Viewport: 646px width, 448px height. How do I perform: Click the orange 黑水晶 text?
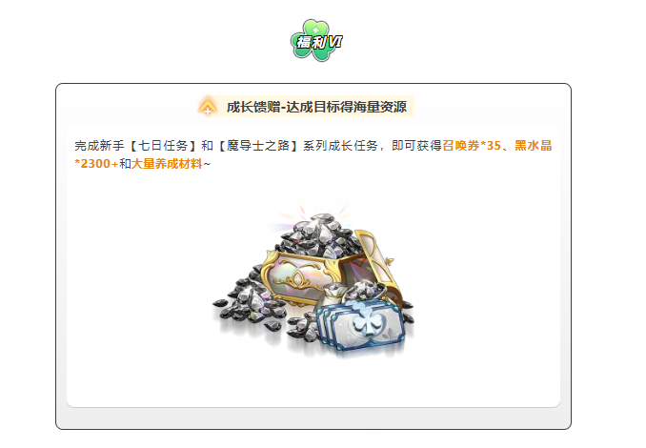(x=533, y=146)
